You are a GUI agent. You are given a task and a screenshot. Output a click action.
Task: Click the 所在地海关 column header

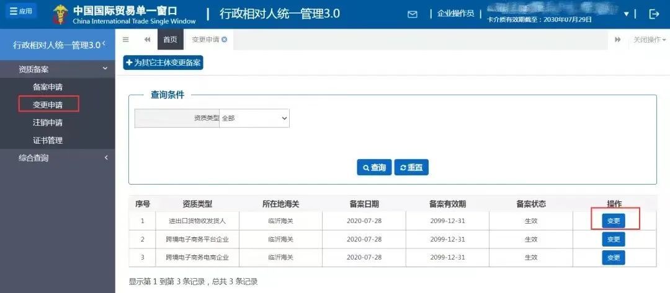[x=281, y=204]
